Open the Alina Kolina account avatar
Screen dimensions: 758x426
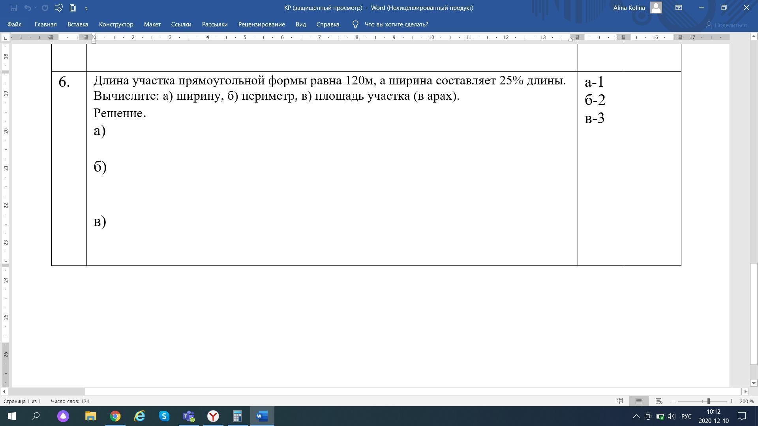click(656, 8)
